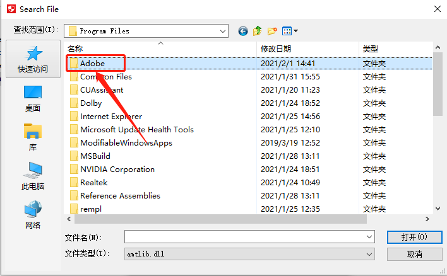Create a new folder
This screenshot has width=447, height=276.
272,31
